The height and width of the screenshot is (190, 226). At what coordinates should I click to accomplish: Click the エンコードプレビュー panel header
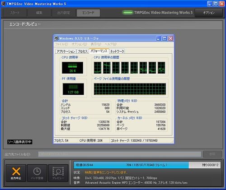(x=113, y=24)
